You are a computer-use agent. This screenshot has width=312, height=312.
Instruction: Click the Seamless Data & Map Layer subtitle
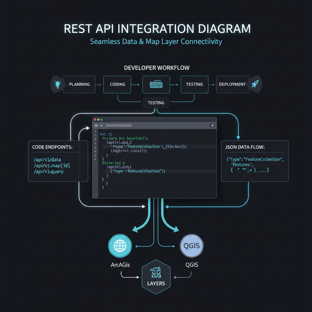pyautogui.click(x=156, y=41)
